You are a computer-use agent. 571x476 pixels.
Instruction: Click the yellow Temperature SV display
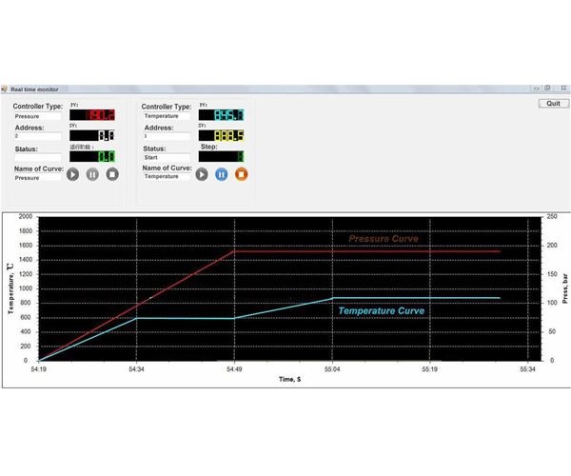click(221, 136)
